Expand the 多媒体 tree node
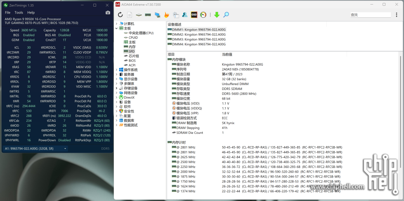Viewport: 404px width, 201px height. [x=117, y=84]
